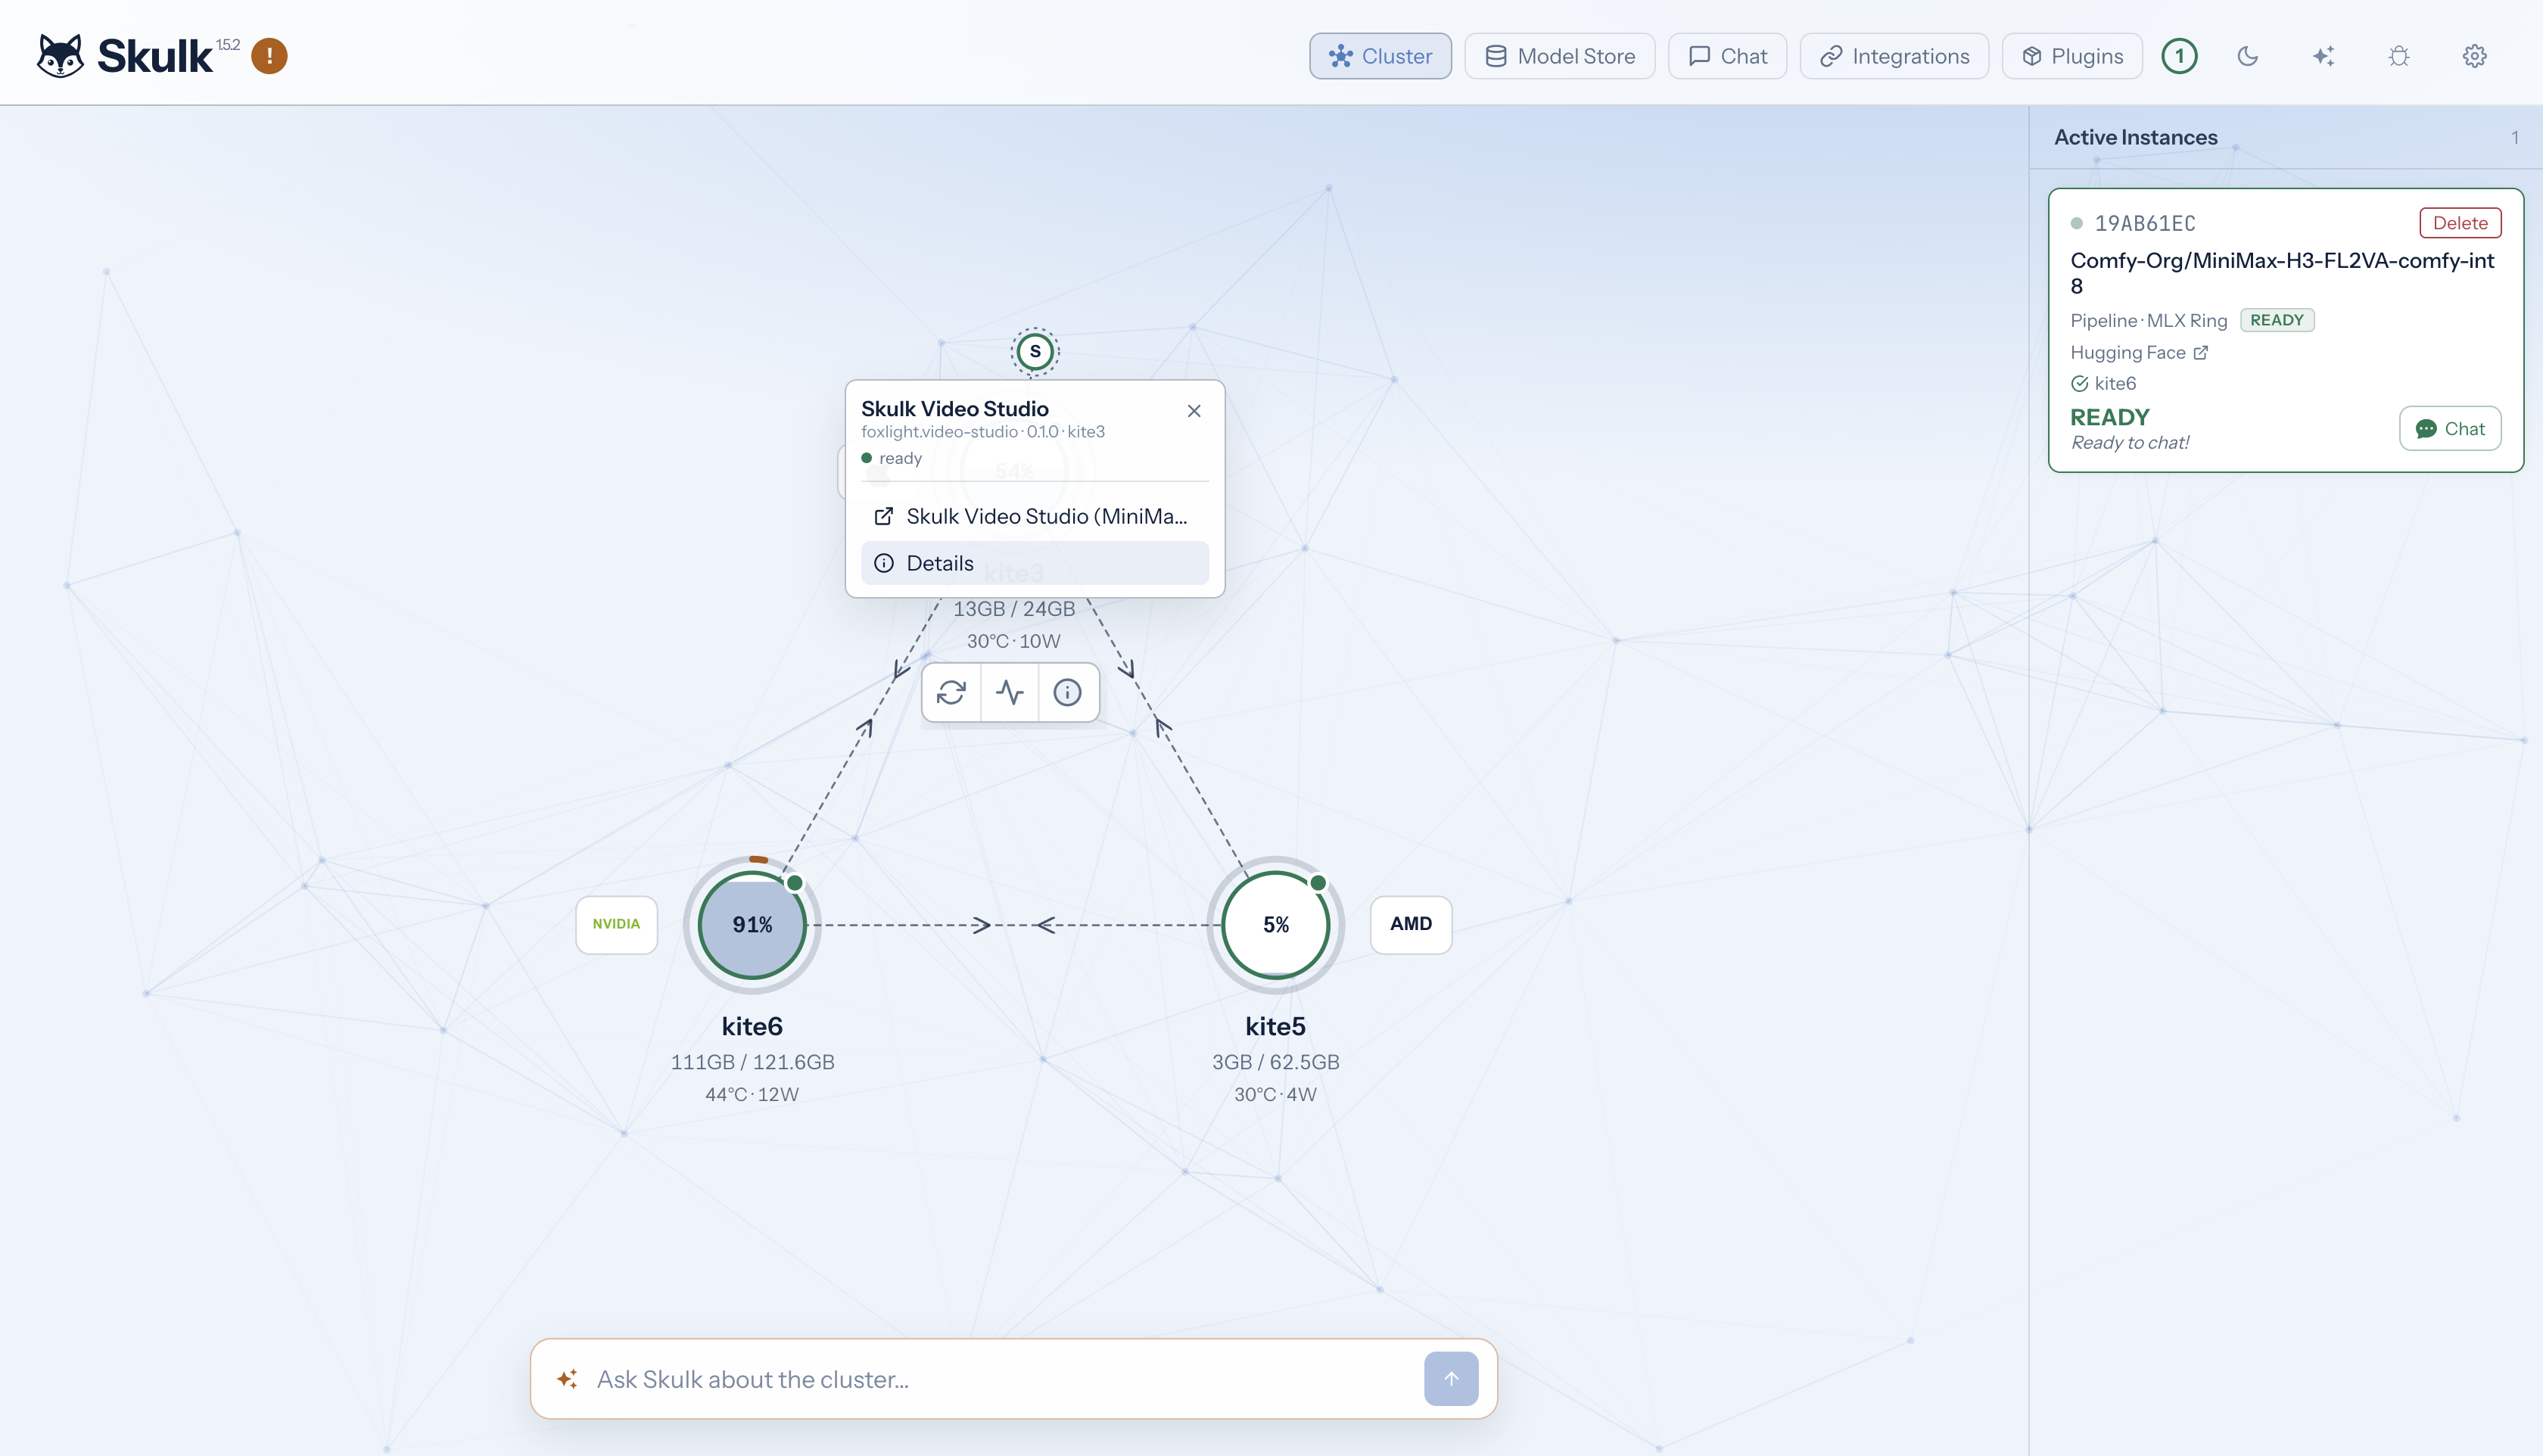
Task: Click the Active Instances heading
Action: tap(2135, 137)
